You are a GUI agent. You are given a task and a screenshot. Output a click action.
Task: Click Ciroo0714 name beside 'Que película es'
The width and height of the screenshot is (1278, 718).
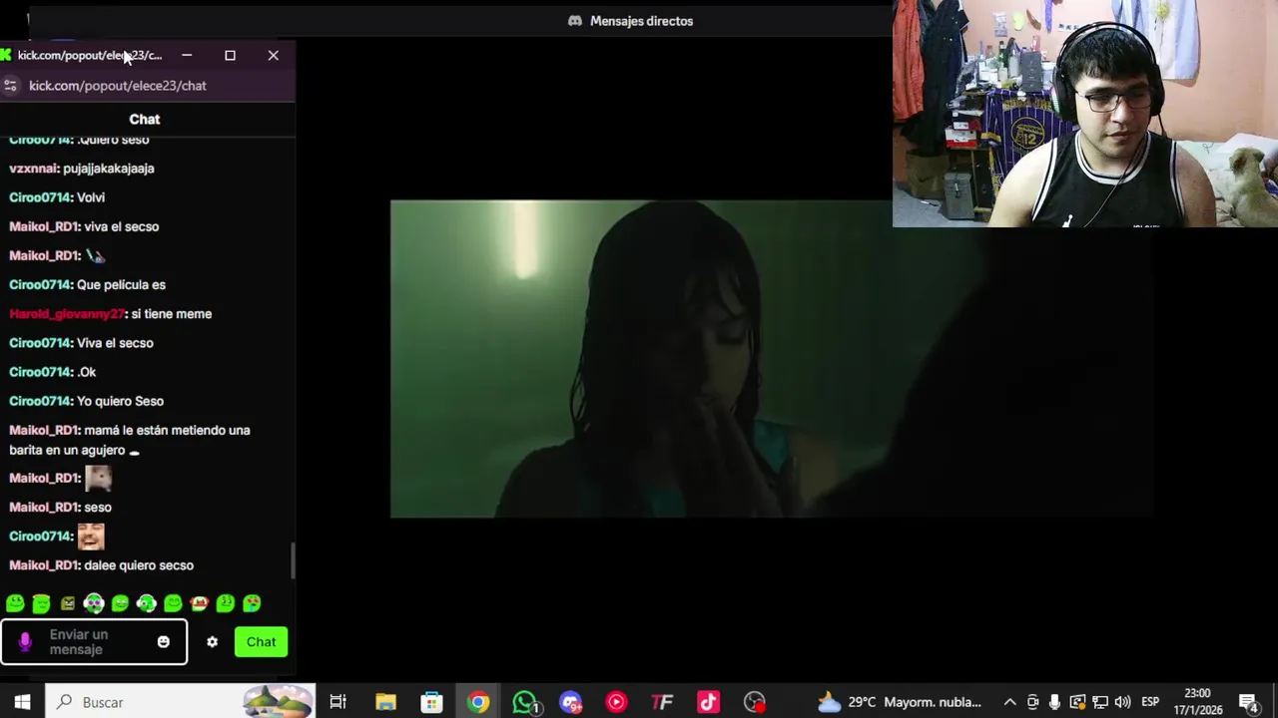39,285
